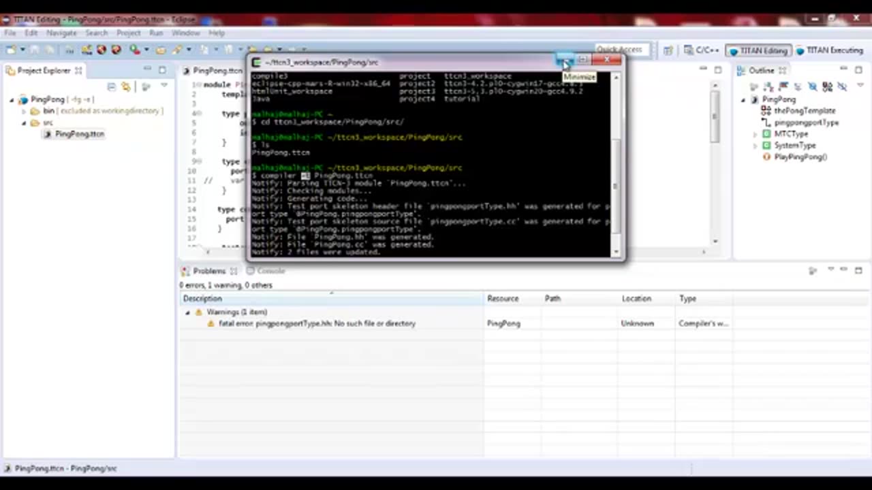Screen dimensions: 872x490
Task: Collapse the PingPong node in Outline
Action: (x=743, y=100)
